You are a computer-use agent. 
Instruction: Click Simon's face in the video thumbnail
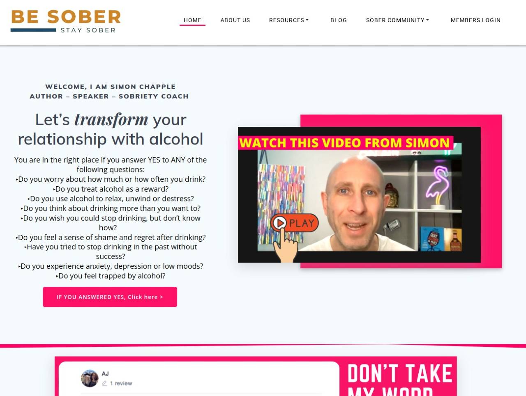pos(355,198)
